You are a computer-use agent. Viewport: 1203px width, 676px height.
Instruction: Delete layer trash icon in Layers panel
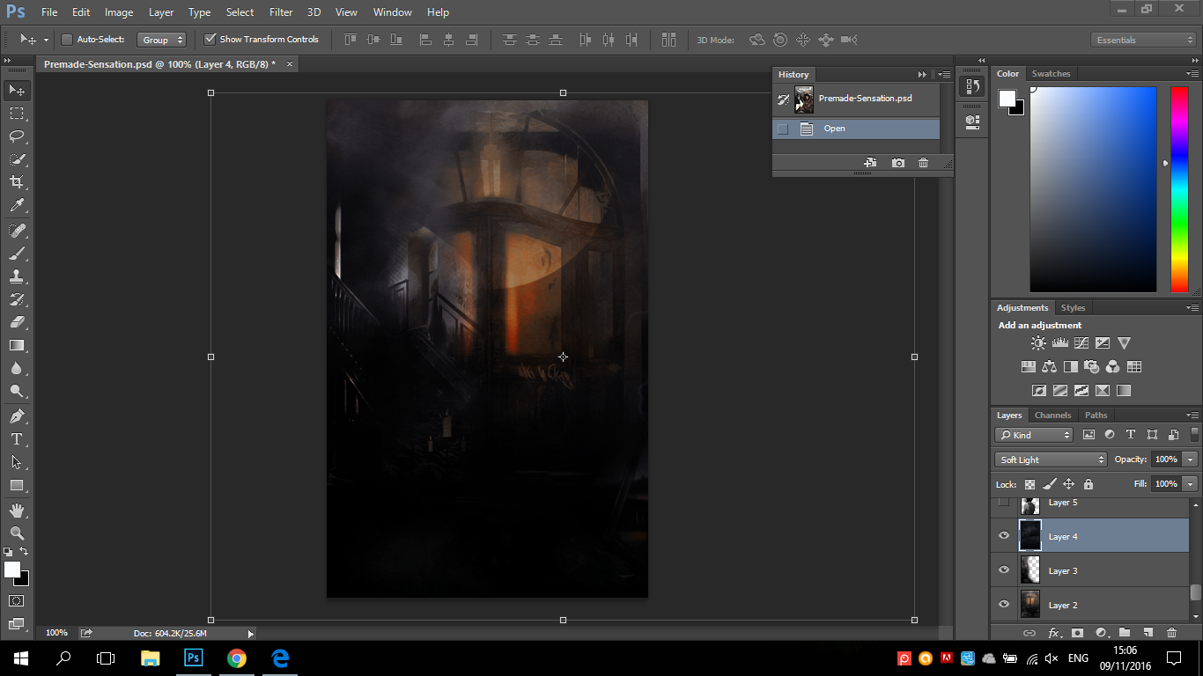pyautogui.click(x=1171, y=633)
